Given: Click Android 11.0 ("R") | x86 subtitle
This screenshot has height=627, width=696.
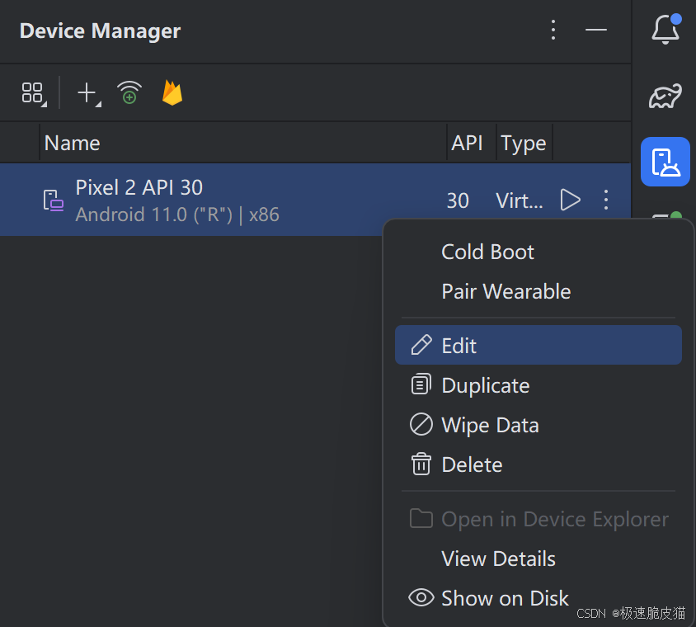Looking at the screenshot, I should pos(177,215).
